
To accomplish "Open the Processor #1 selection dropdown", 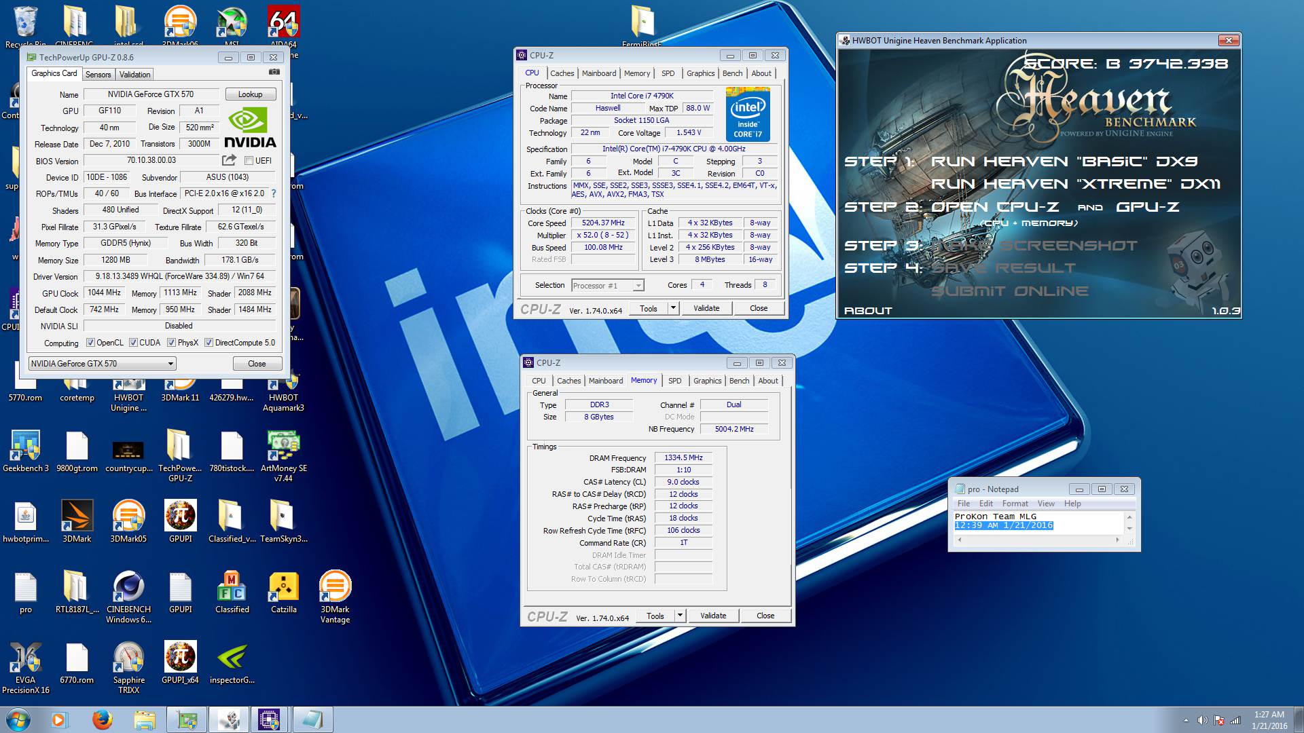I will click(607, 286).
